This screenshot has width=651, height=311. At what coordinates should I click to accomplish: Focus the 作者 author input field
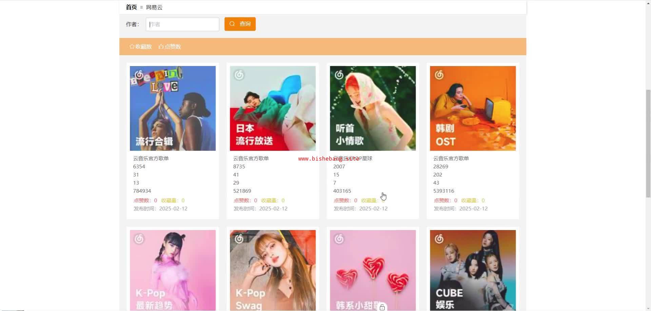pyautogui.click(x=182, y=24)
